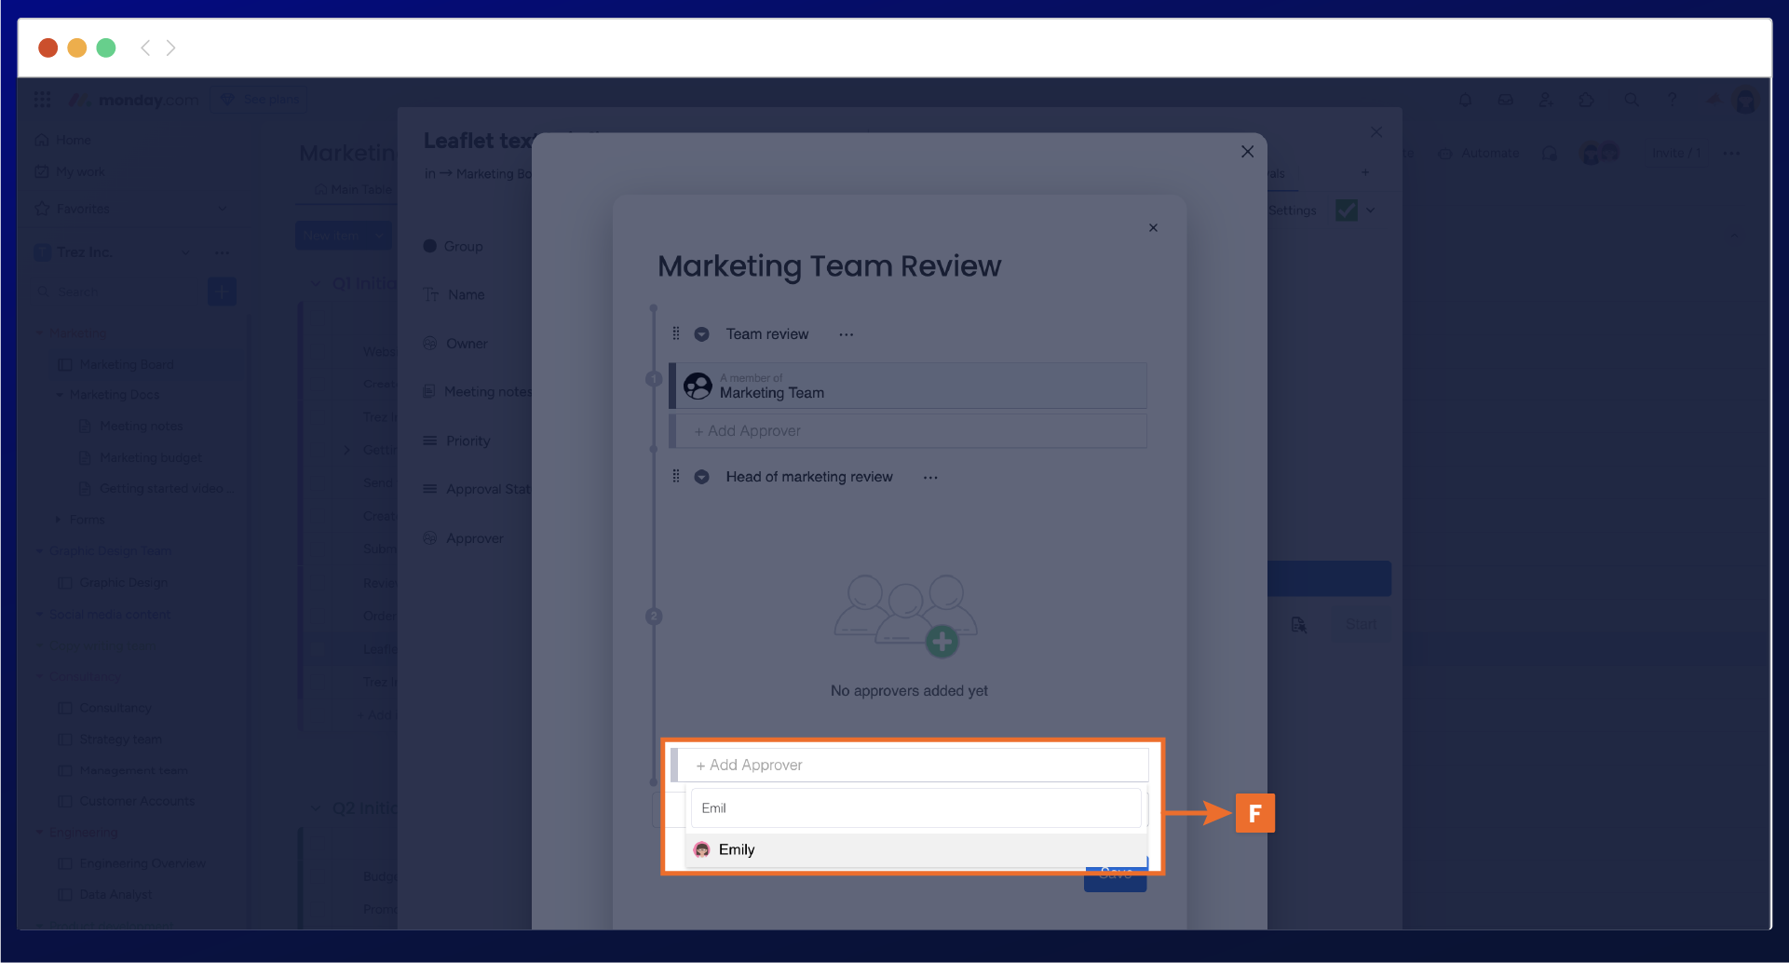Open three-dot menu for Head of marketing review
Image resolution: width=1789 pixels, height=963 pixels.
coord(929,478)
